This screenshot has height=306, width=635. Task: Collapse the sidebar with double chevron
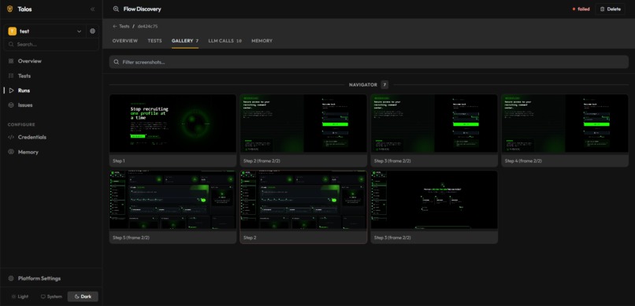coord(92,9)
